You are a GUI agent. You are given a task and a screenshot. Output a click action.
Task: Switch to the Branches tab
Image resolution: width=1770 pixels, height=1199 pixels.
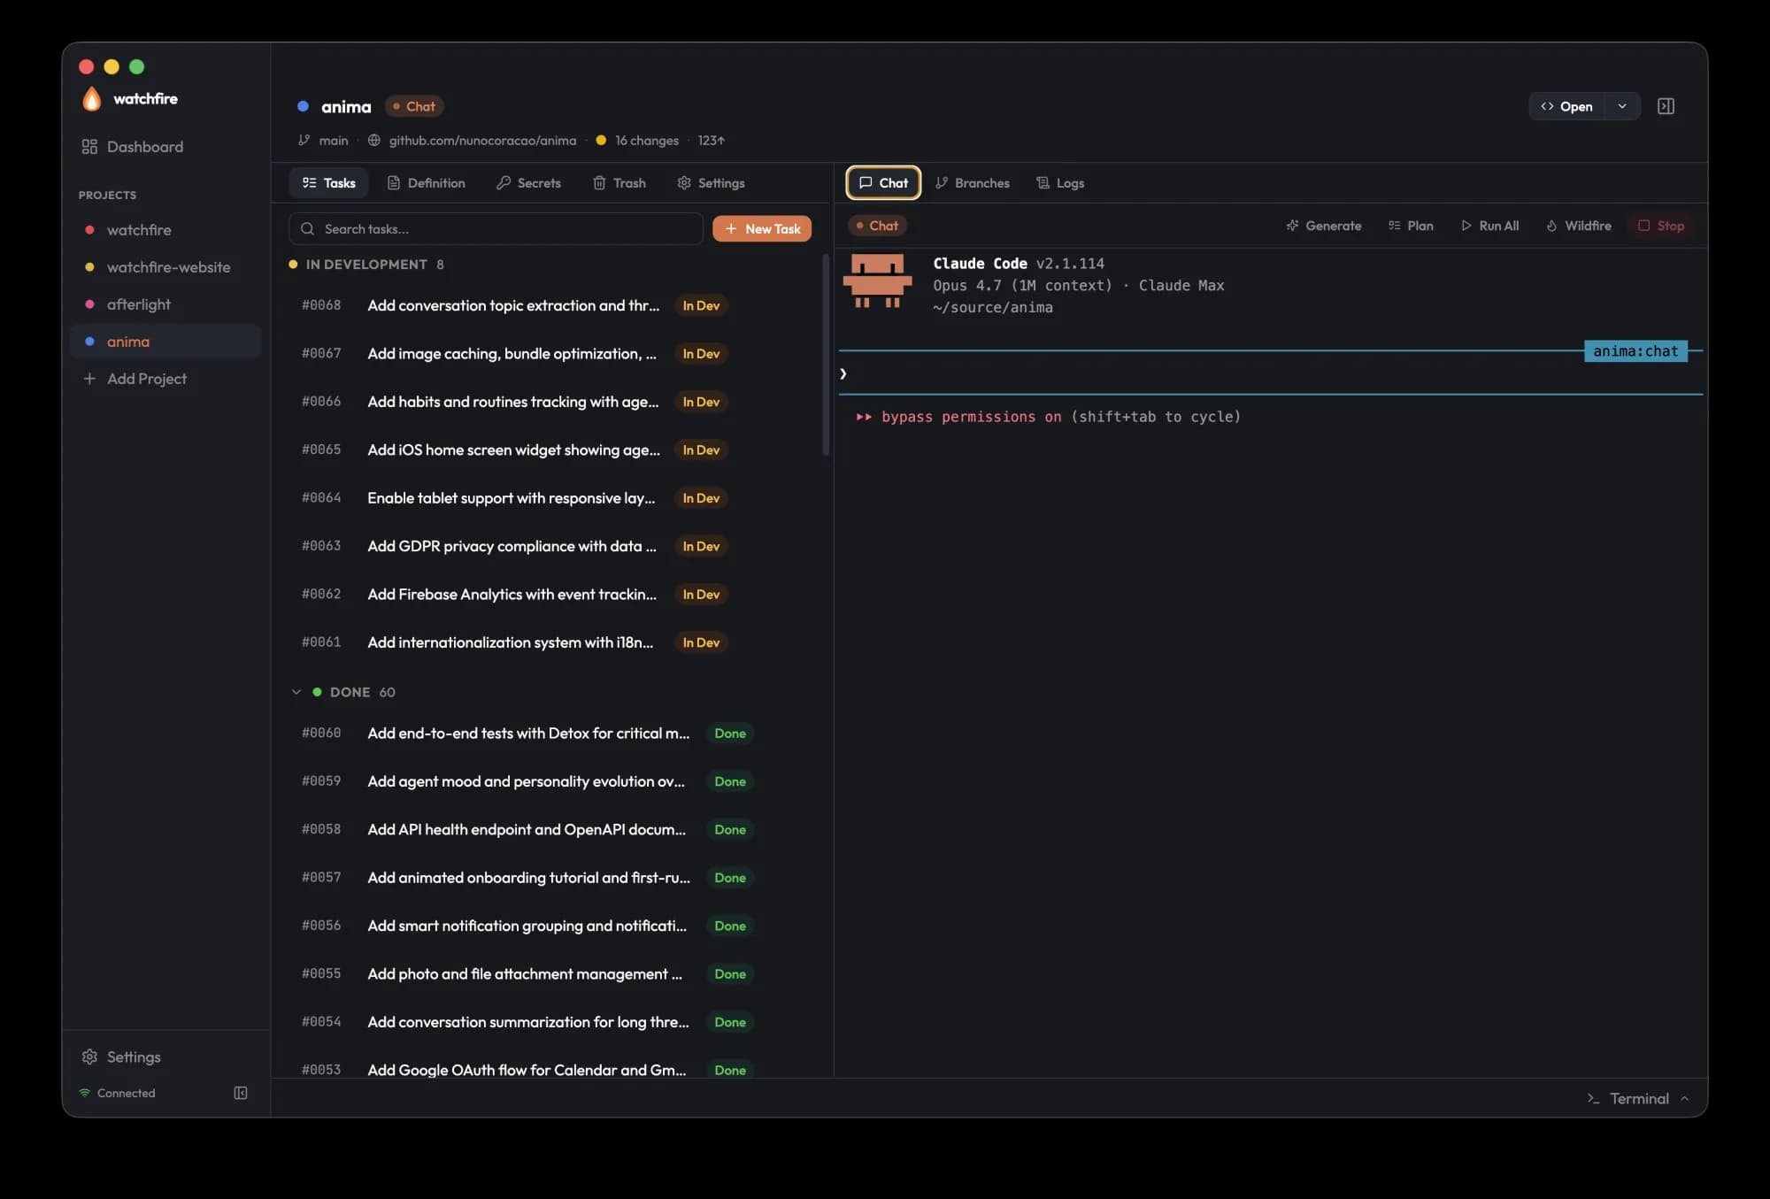pyautogui.click(x=972, y=182)
